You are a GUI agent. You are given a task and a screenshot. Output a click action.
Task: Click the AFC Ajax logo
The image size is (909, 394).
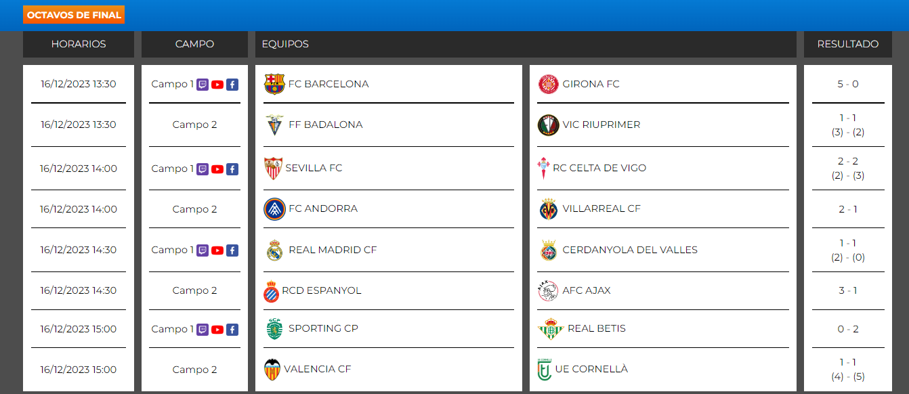coord(548,290)
